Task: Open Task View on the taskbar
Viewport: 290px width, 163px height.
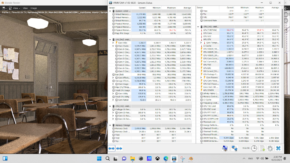Action: pyautogui.click(x=116, y=159)
